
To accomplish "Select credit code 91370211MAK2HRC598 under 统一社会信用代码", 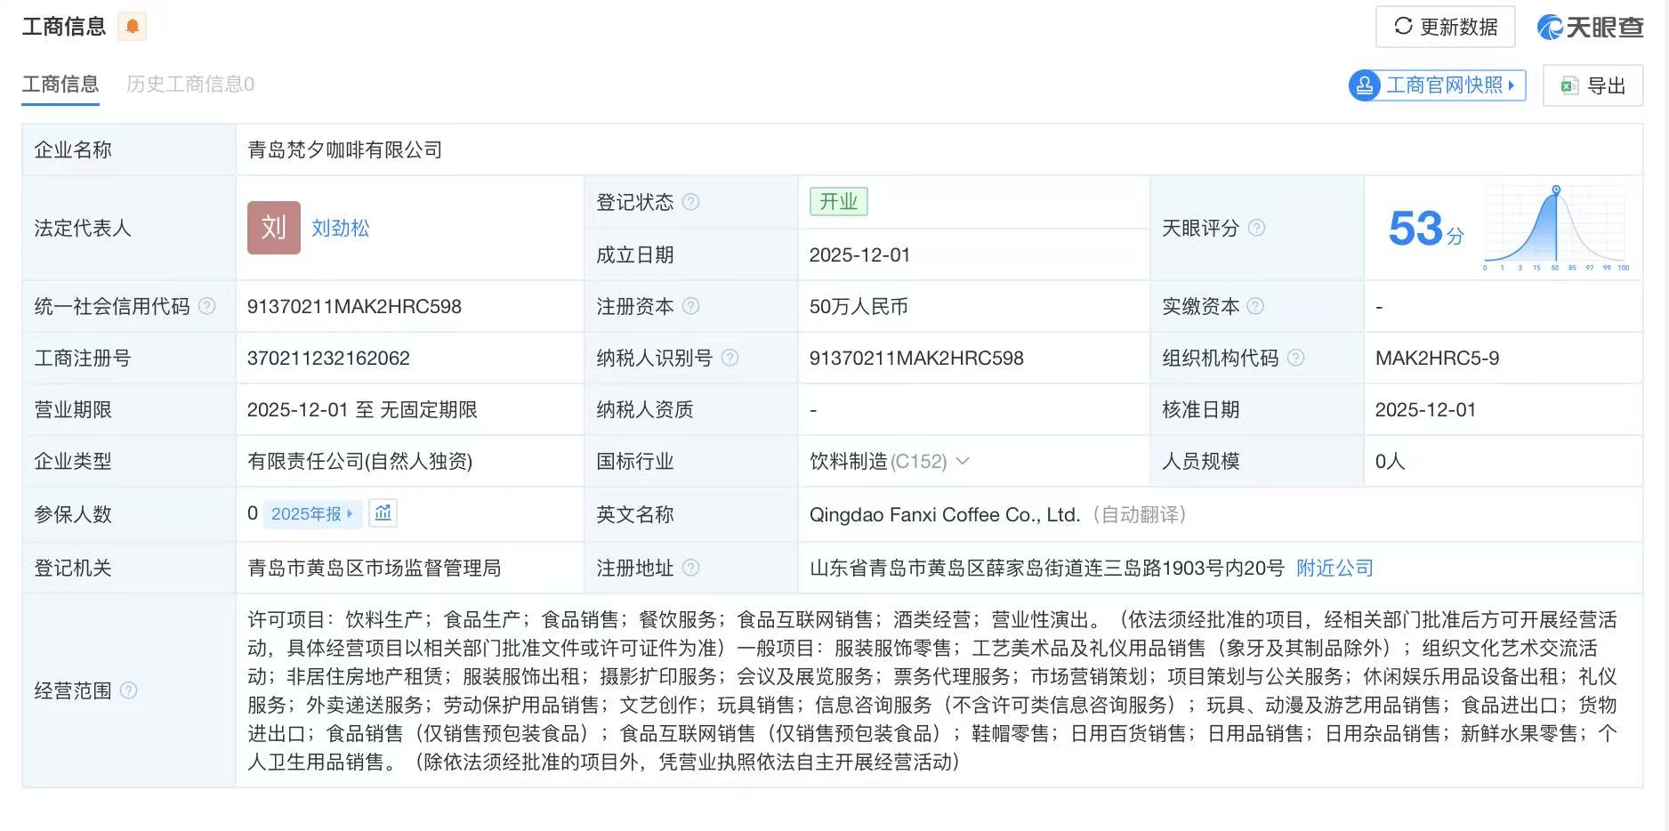I will click(x=354, y=306).
